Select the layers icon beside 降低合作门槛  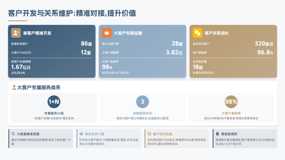81,134
